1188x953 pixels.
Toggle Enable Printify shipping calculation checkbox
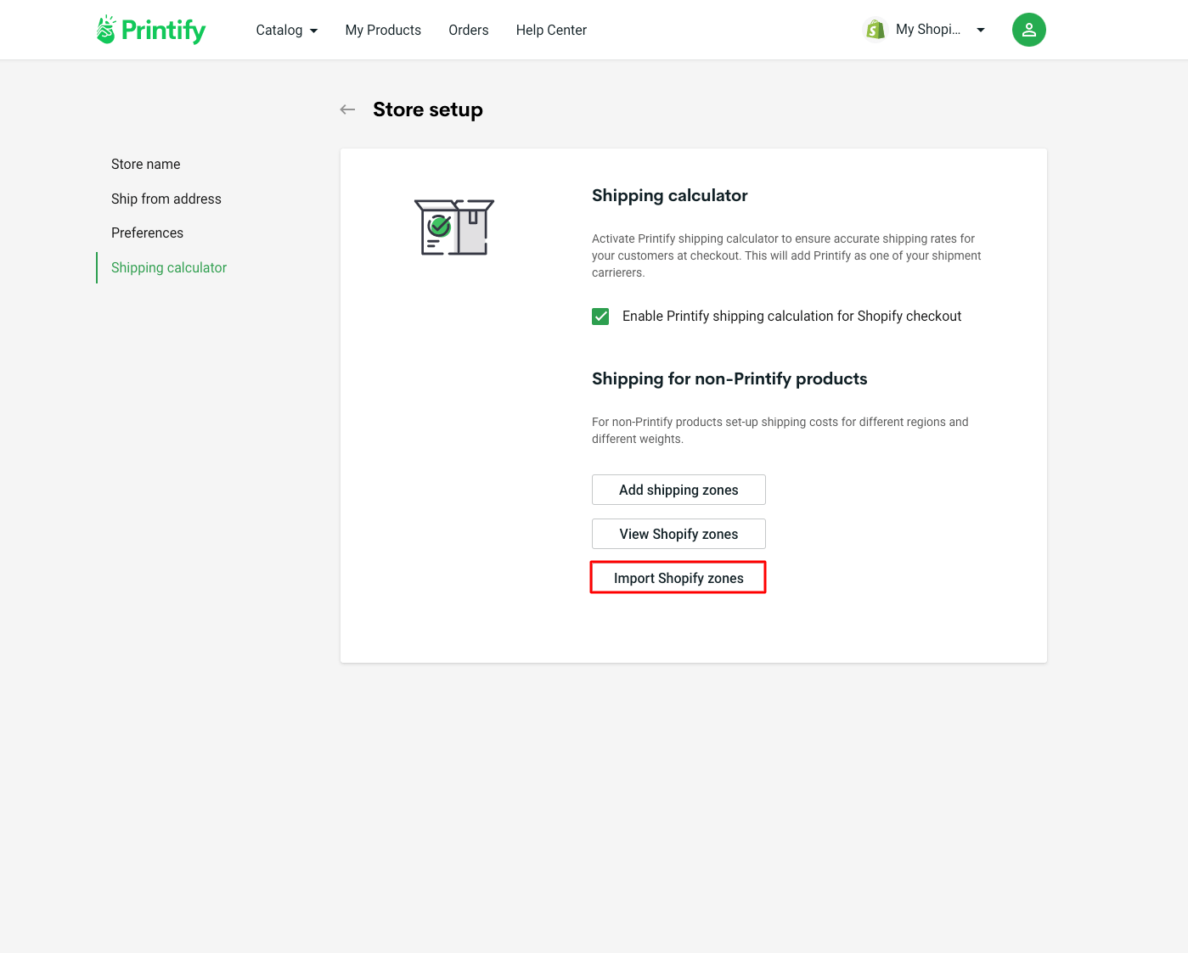point(600,317)
